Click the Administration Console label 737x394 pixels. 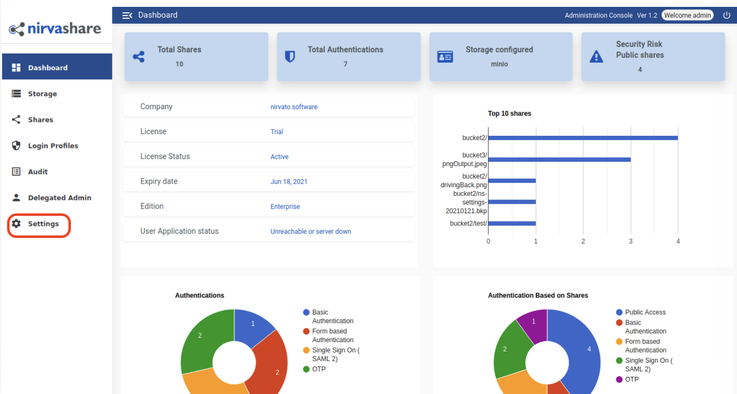tap(599, 15)
